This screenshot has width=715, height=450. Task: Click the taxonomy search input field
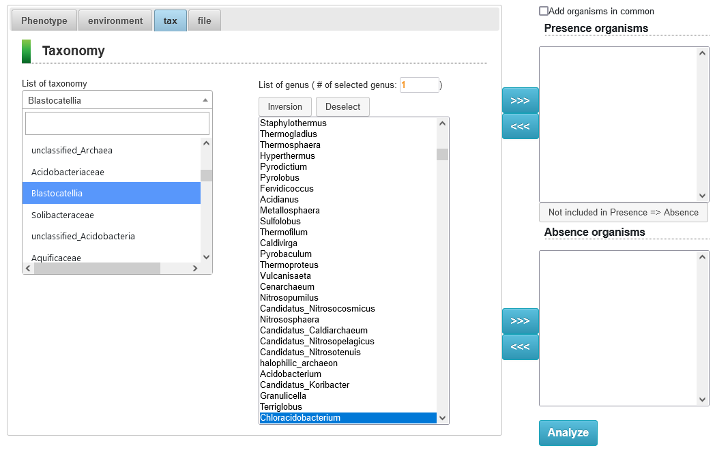[x=117, y=123]
